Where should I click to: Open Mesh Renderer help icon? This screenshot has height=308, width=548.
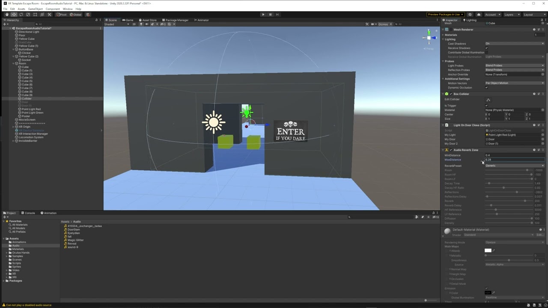(534, 30)
